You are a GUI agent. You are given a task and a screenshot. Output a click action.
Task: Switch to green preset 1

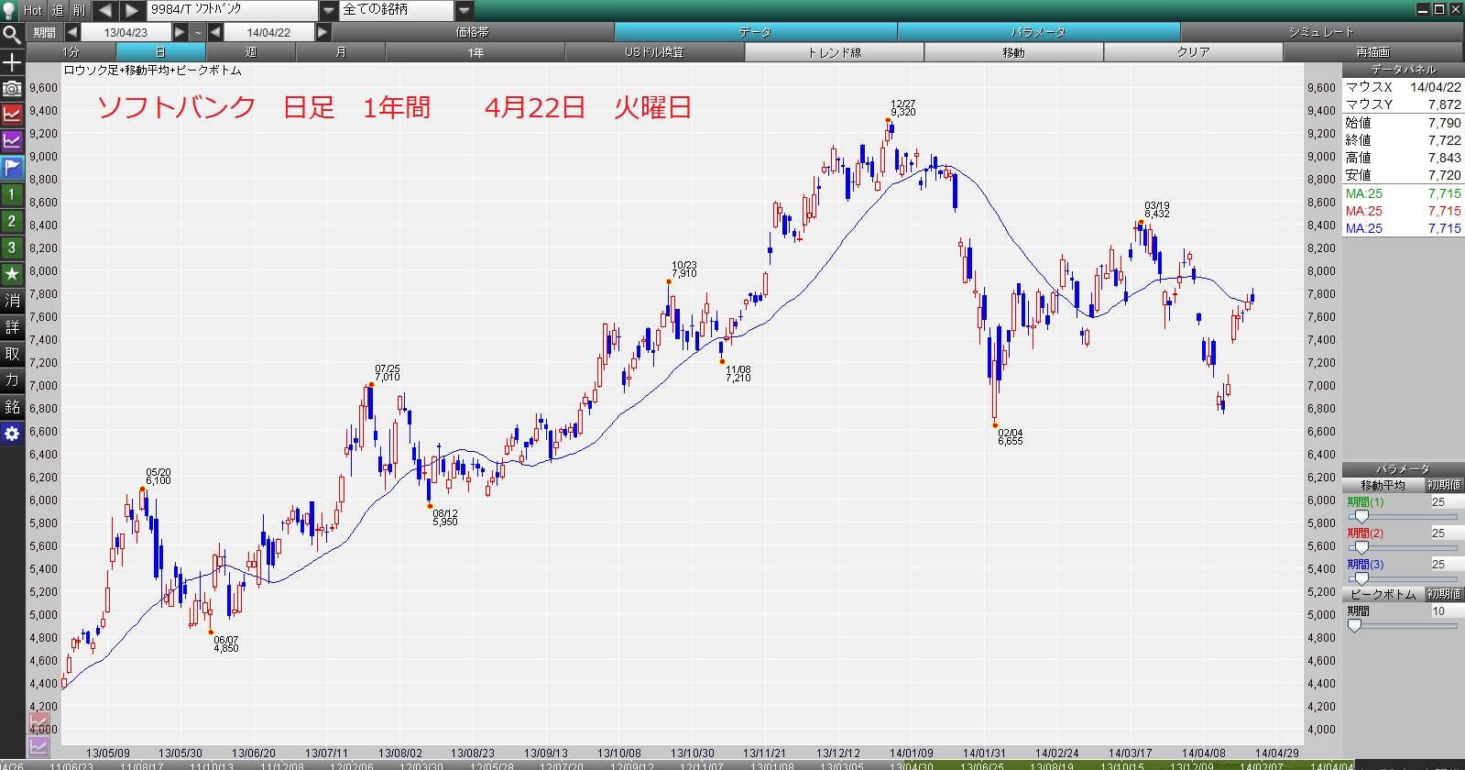12,194
